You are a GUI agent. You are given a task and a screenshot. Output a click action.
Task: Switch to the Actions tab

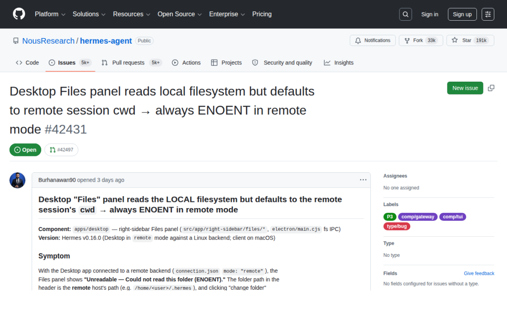(x=186, y=63)
